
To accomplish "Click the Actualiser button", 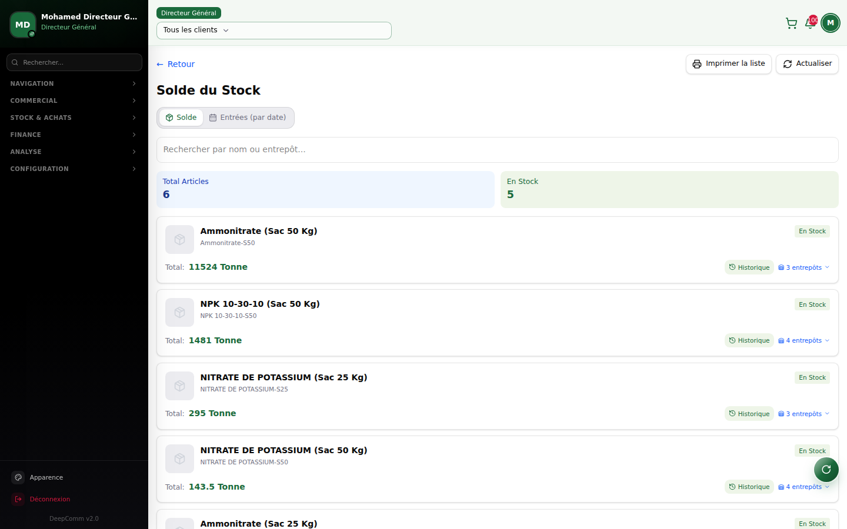I will (x=807, y=64).
